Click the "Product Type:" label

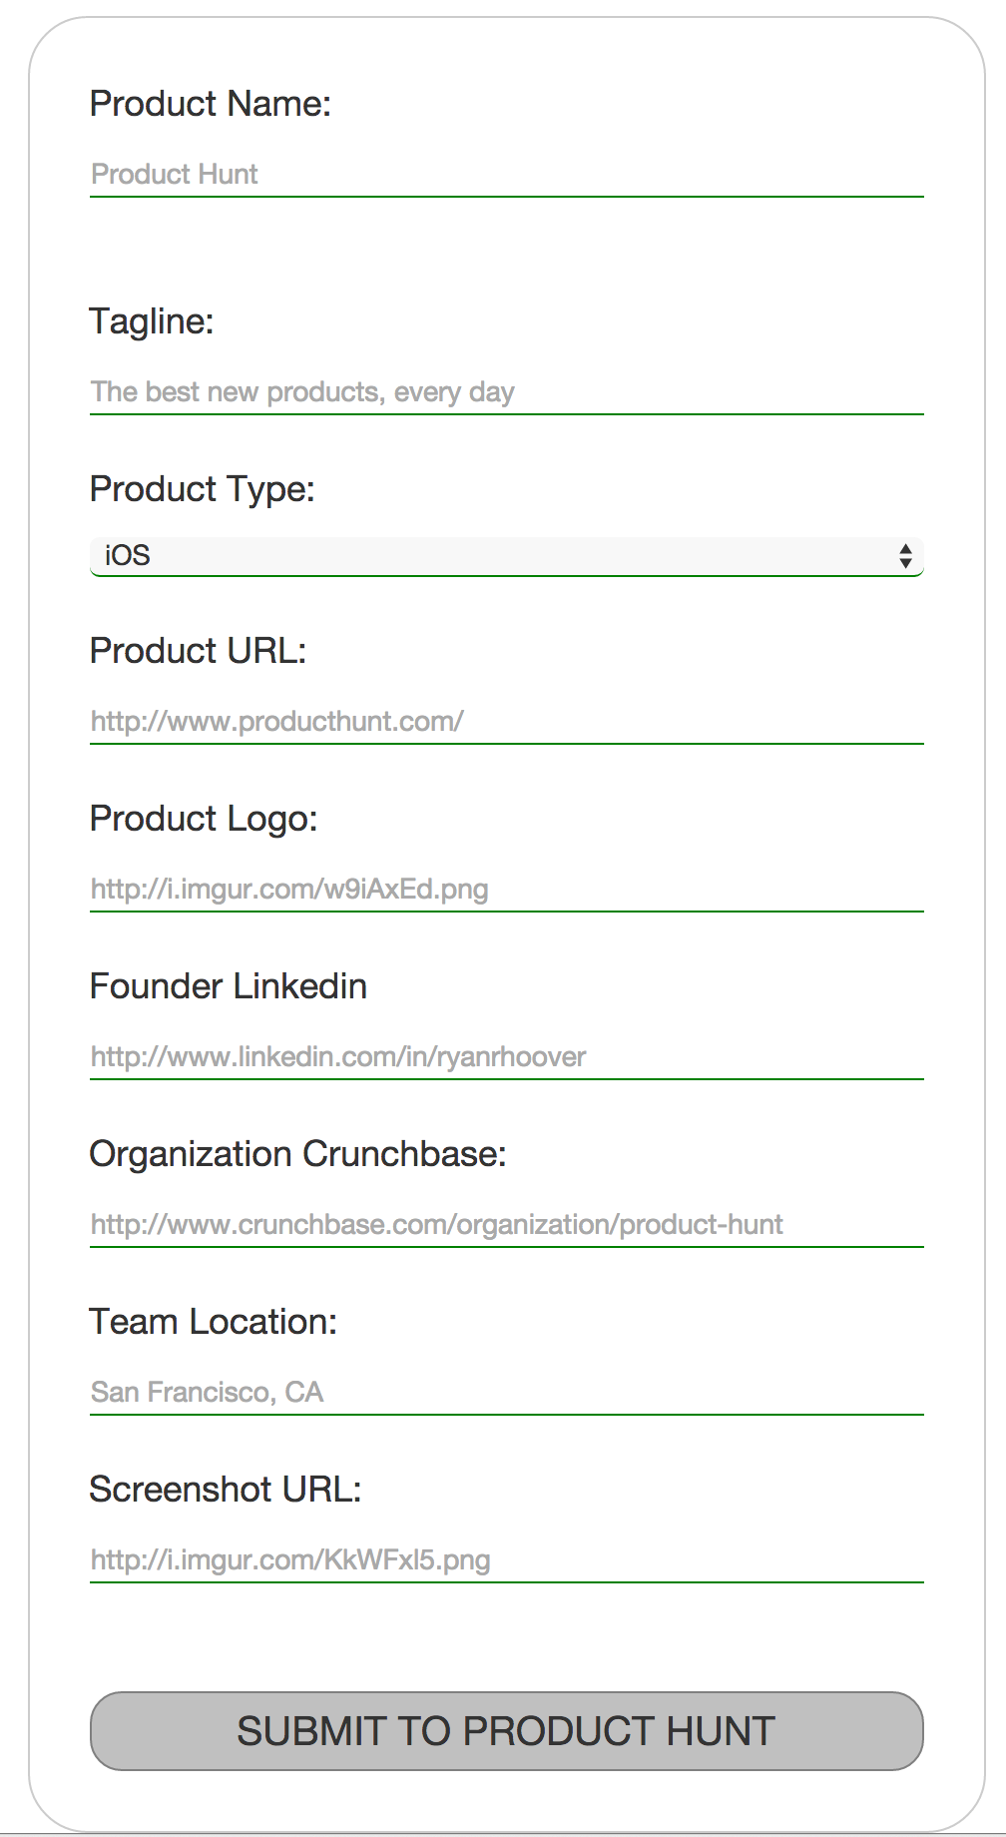(x=202, y=489)
